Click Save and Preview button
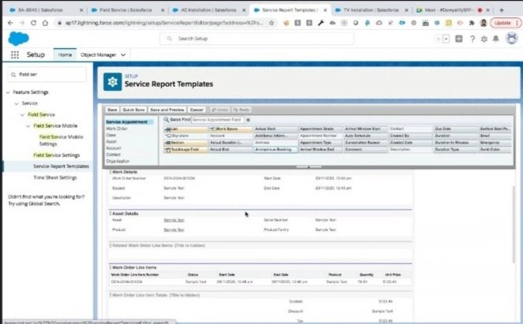Image resolution: width=523 pixels, height=324 pixels. pyautogui.click(x=167, y=110)
